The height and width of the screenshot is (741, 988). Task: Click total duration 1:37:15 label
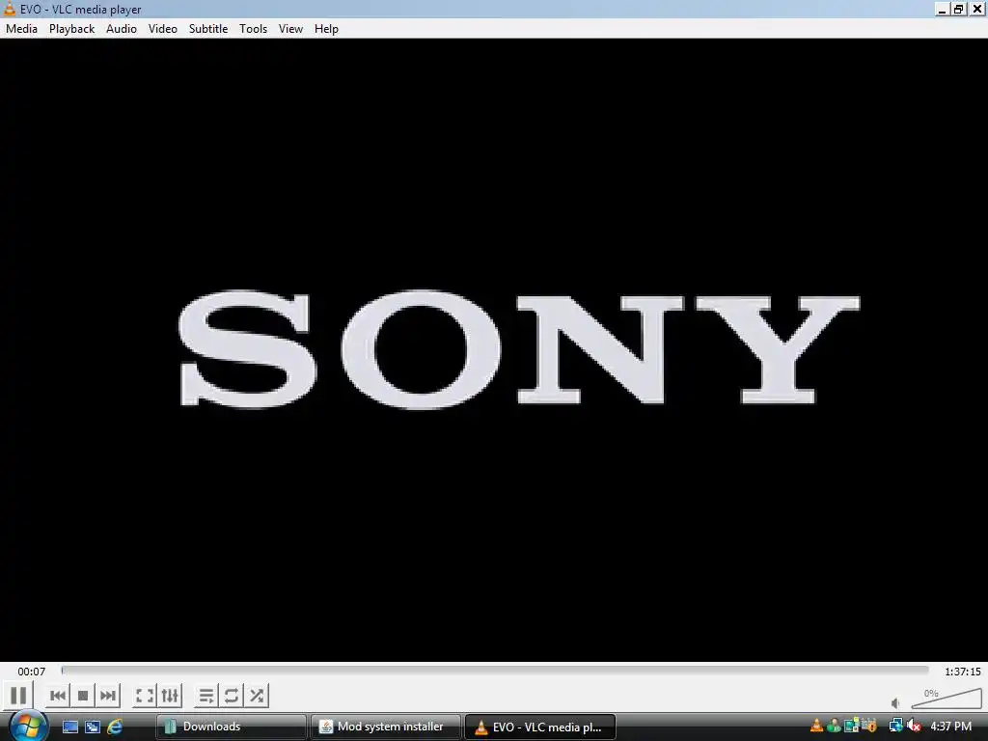tap(963, 672)
